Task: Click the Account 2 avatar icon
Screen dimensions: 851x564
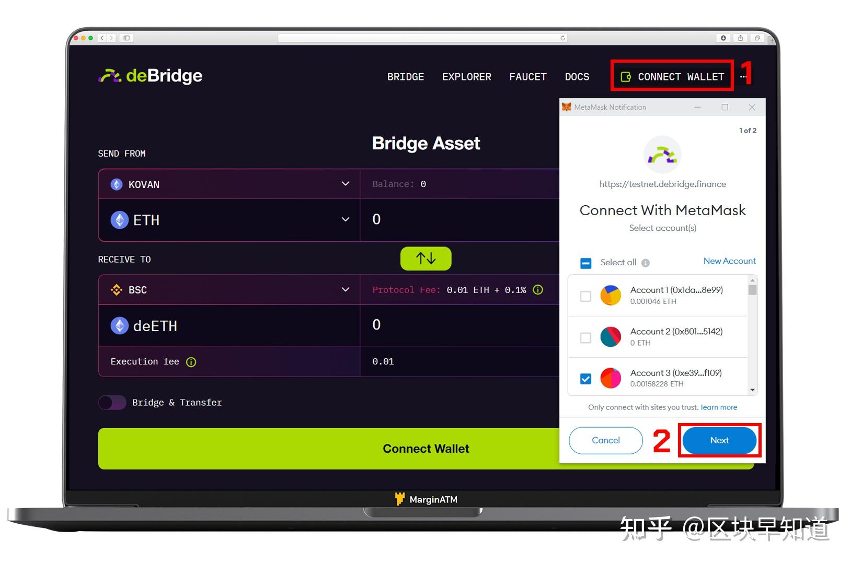Action: [611, 337]
